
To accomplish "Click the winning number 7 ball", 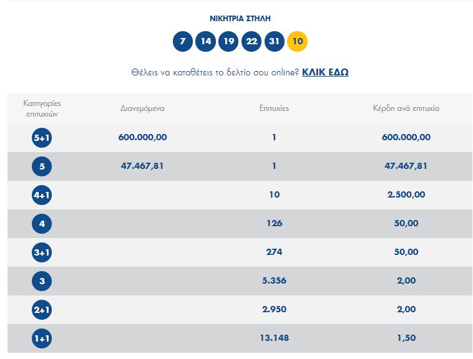I will tap(183, 42).
